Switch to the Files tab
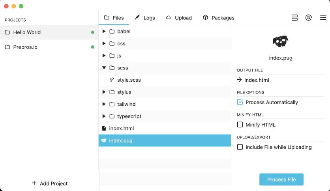 pyautogui.click(x=114, y=18)
